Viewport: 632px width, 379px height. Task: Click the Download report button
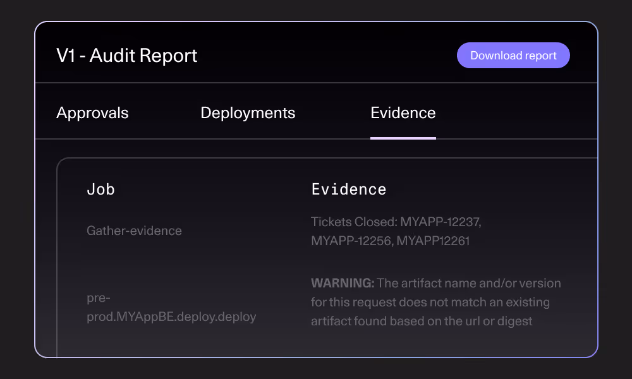513,55
